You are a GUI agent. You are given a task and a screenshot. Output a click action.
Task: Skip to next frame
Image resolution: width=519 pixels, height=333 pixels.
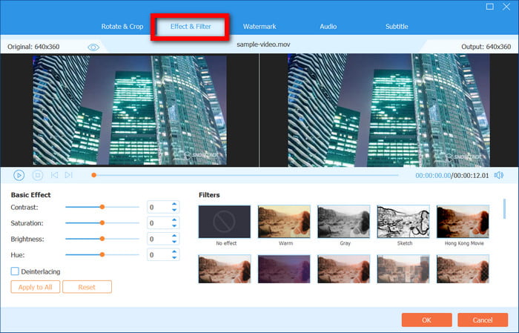[68, 175]
